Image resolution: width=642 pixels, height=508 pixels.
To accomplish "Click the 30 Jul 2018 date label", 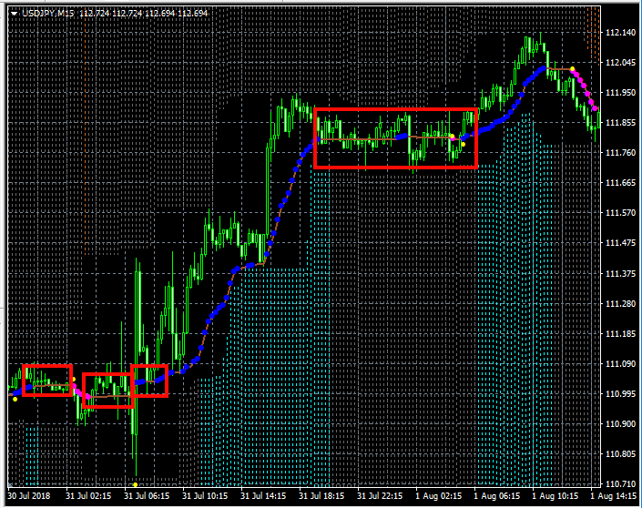I will click(29, 496).
